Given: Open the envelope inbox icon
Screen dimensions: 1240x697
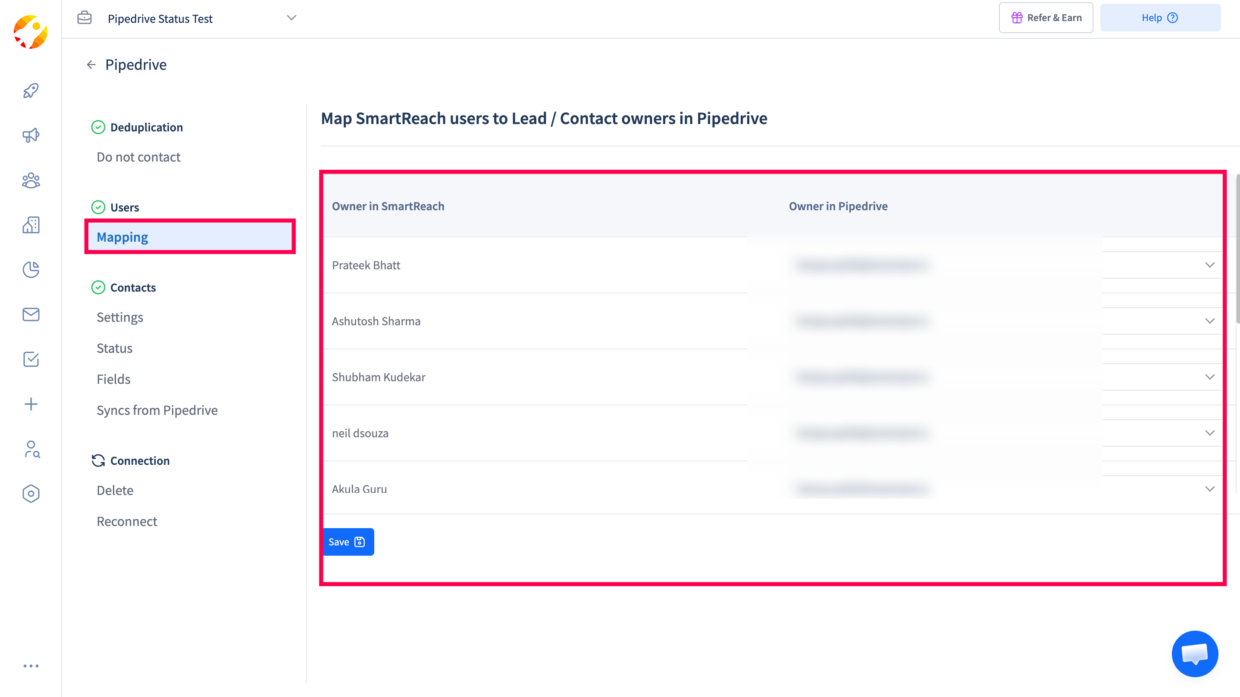Looking at the screenshot, I should pyautogui.click(x=31, y=314).
